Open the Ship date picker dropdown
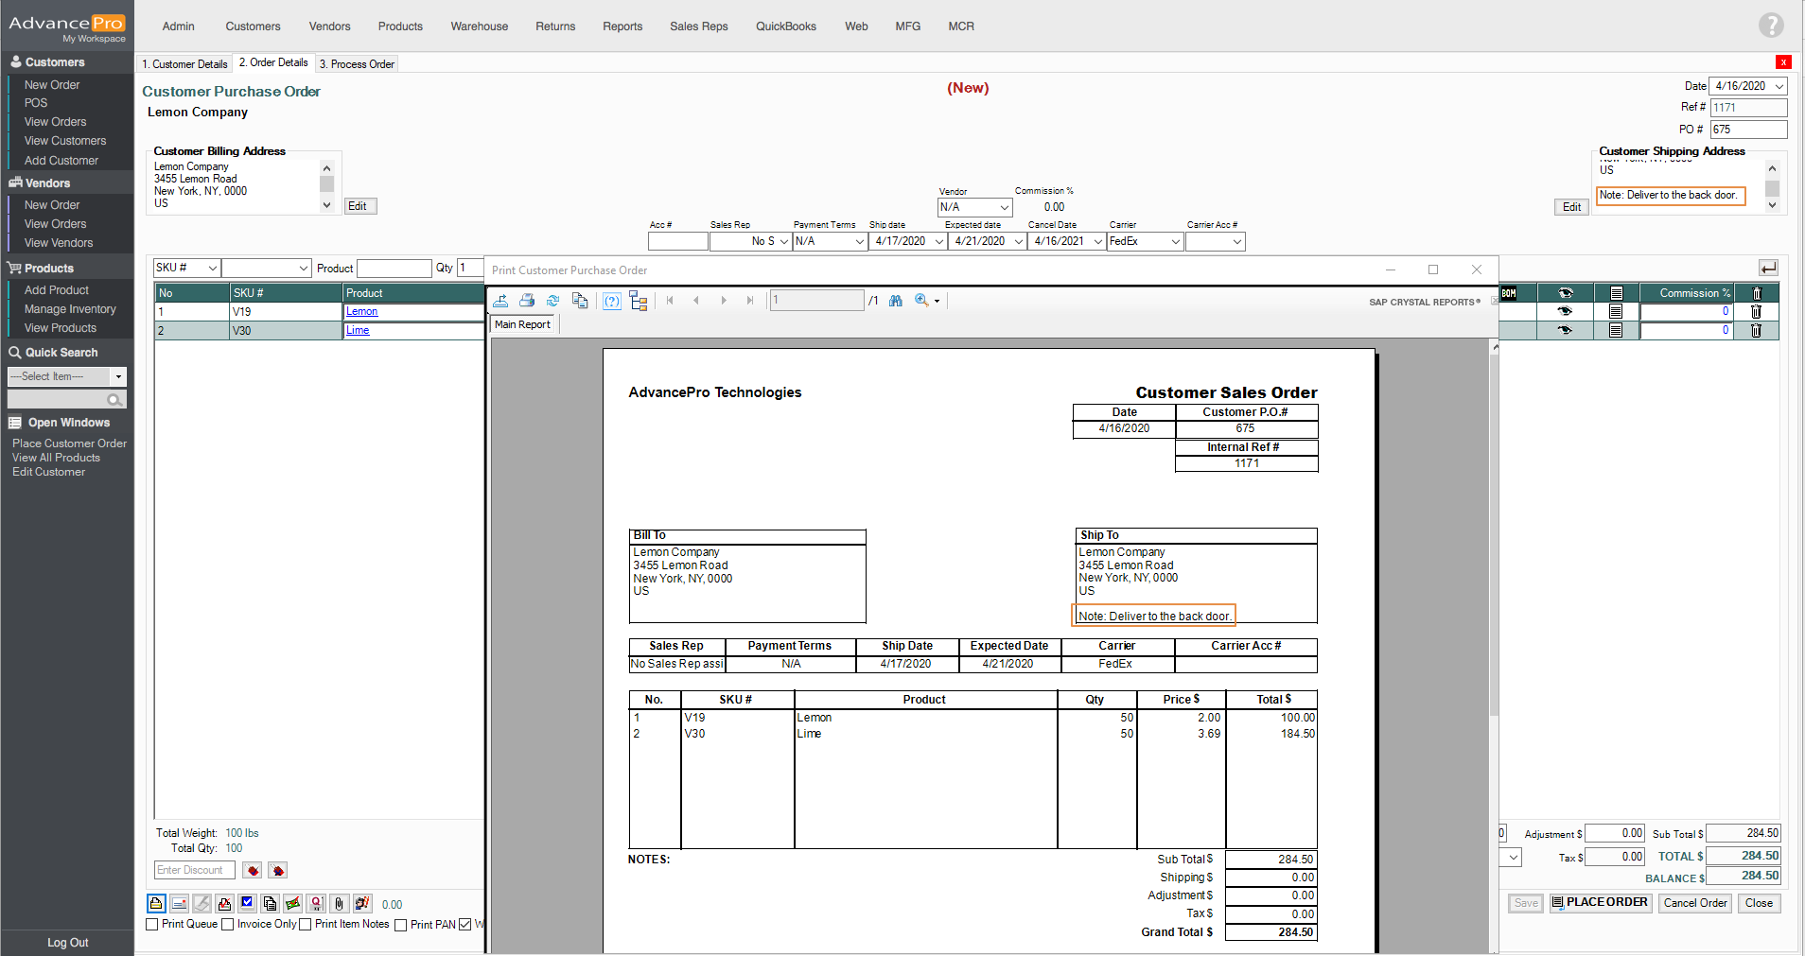The width and height of the screenshot is (1805, 956). click(938, 242)
